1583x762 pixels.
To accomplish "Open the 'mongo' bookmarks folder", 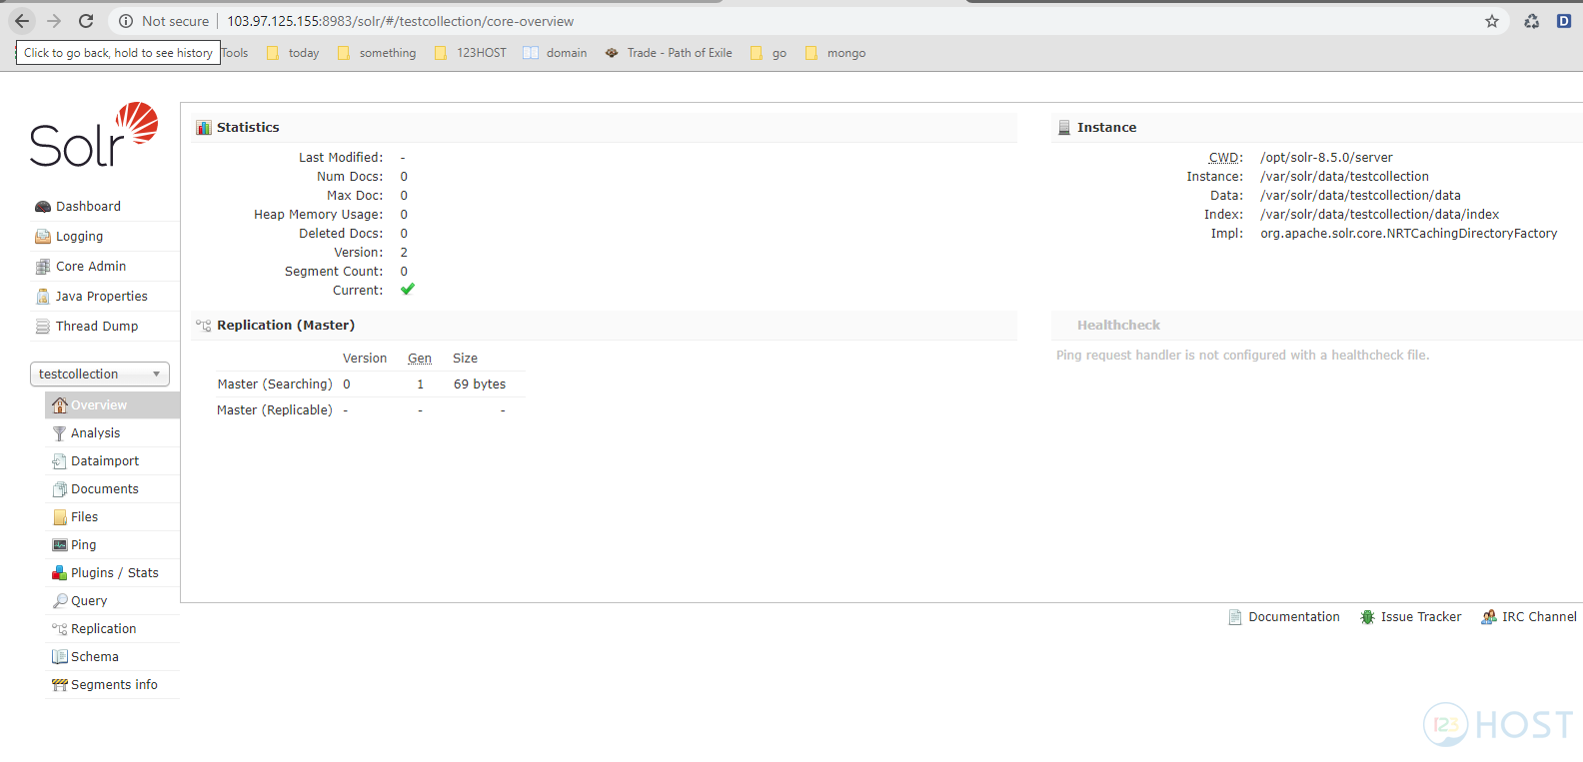I will pos(835,53).
